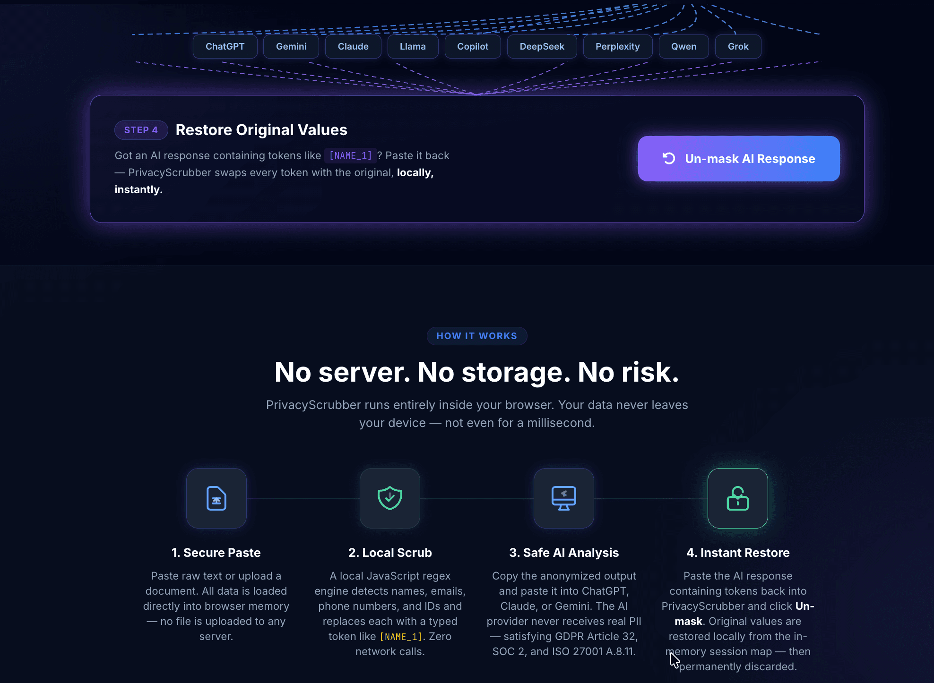The height and width of the screenshot is (683, 934).
Task: Select the Gemini tab
Action: tap(291, 46)
